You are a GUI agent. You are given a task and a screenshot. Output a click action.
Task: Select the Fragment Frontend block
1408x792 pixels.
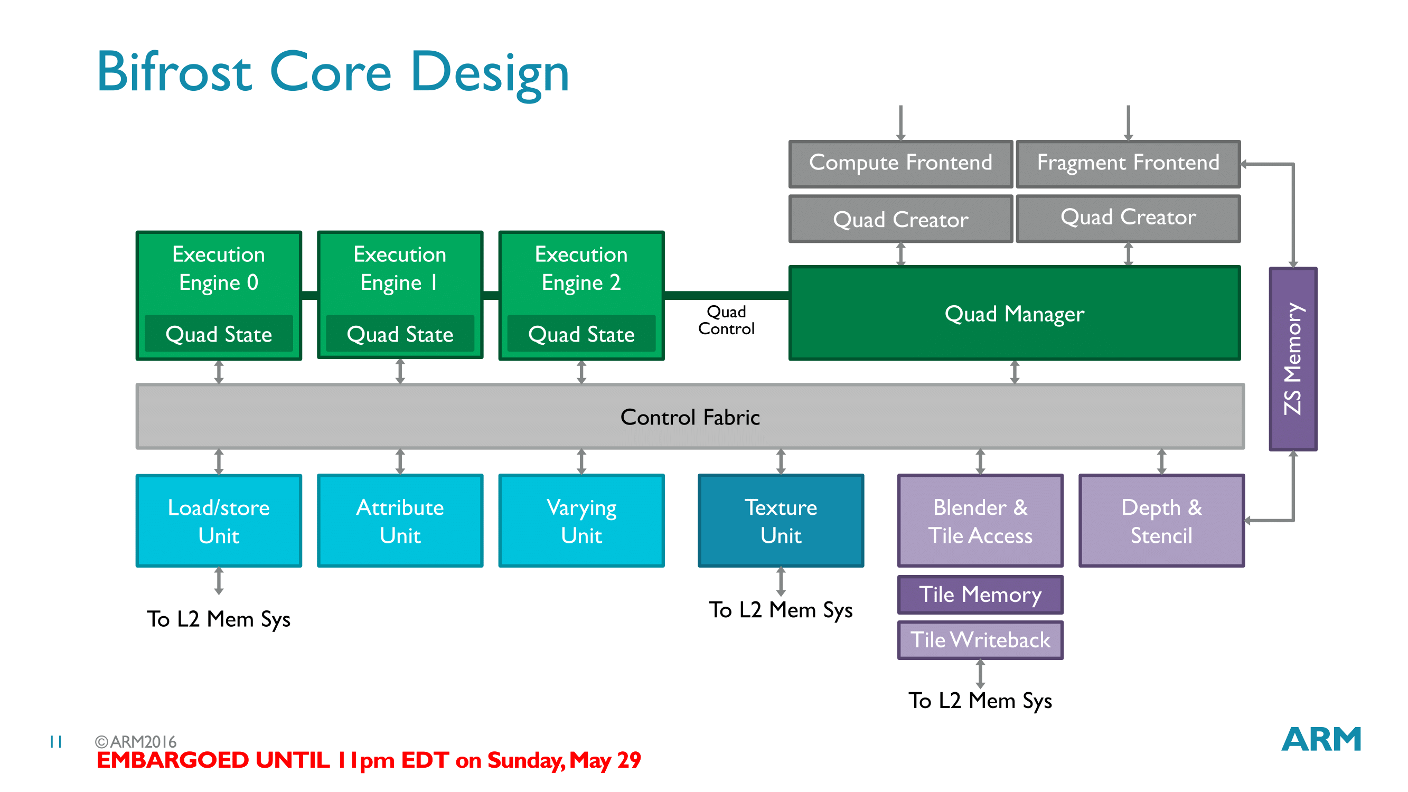click(x=1128, y=164)
